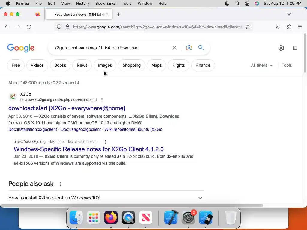This screenshot has height=230, width=307.
Task: Clear the Google search box
Action: pos(174,48)
